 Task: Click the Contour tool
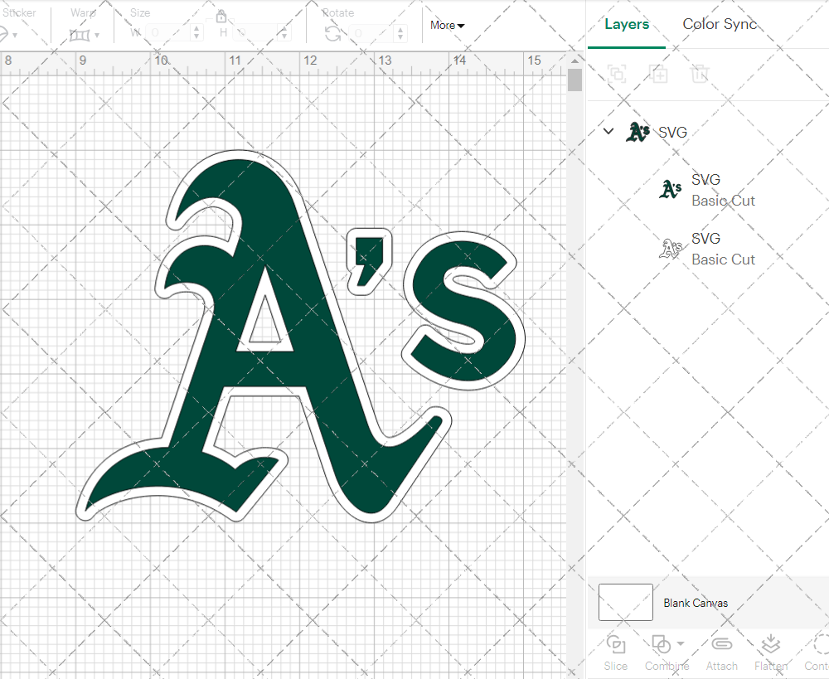(x=817, y=653)
